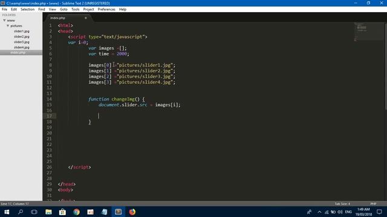This screenshot has width=387, height=217.
Task: Launch Google Chrome from the taskbar
Action: [x=76, y=212]
